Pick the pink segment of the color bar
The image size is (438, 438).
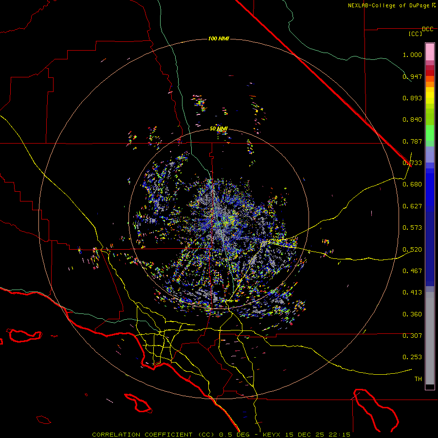(x=430, y=52)
